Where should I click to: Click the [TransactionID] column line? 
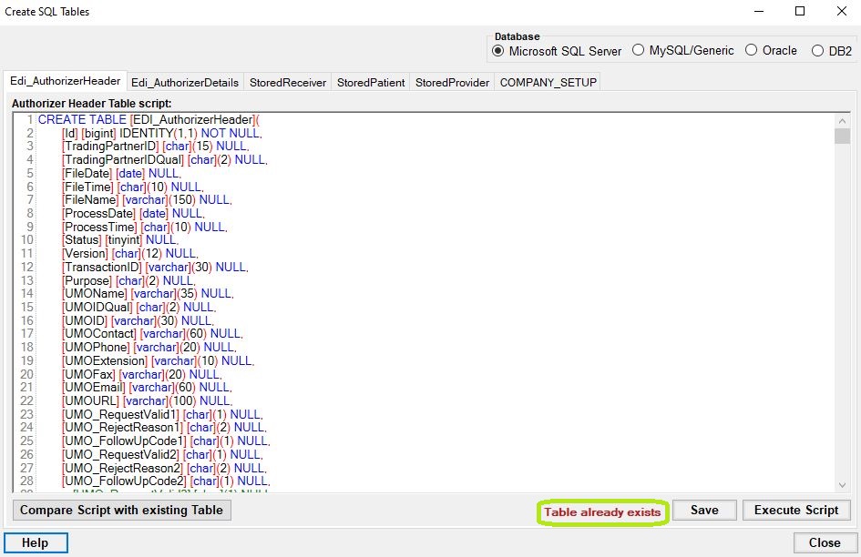coord(156,267)
